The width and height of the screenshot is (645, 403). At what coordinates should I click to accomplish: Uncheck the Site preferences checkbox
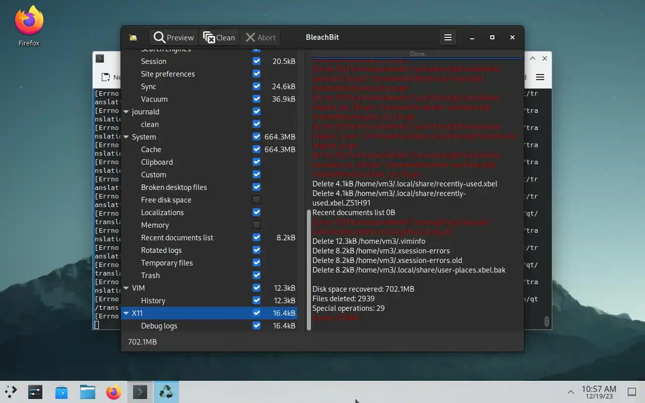pyautogui.click(x=256, y=74)
